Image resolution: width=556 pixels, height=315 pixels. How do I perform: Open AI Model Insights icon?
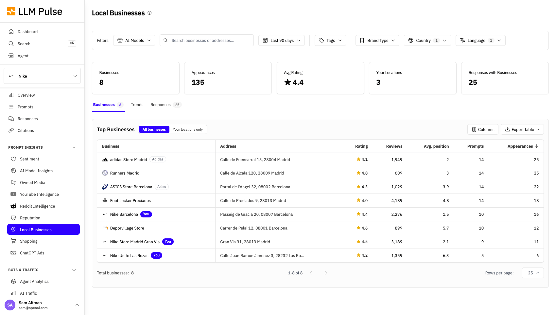click(x=13, y=171)
